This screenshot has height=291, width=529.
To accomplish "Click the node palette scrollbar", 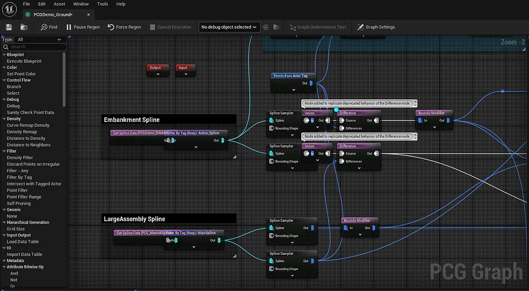I will (64, 80).
